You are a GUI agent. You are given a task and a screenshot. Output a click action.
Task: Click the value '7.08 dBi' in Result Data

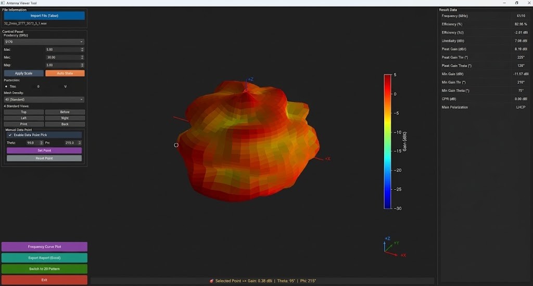pos(521,41)
